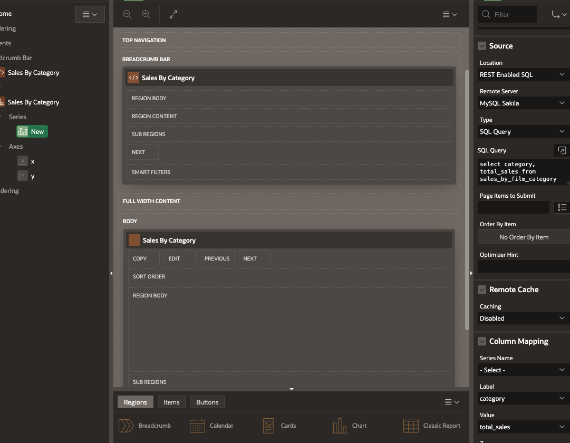Select the Classic Report icon in gallery
The width and height of the screenshot is (570, 443).
[x=411, y=426]
